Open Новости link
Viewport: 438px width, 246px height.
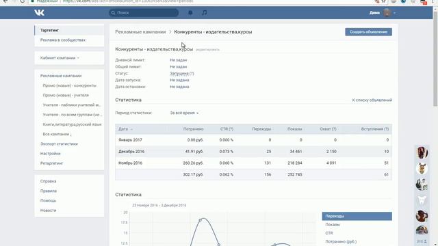coord(48,210)
